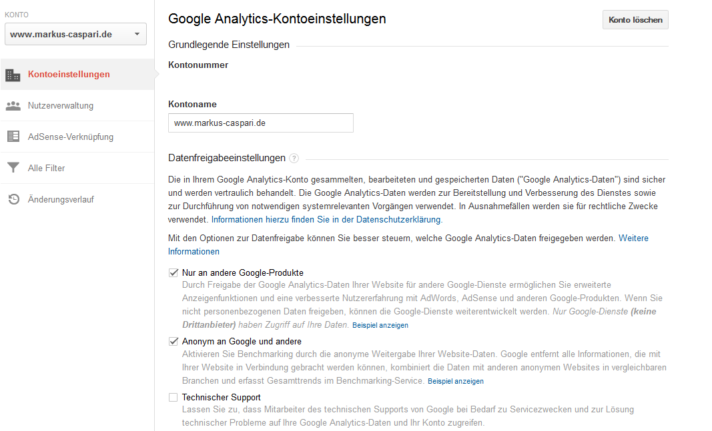
Task: Click the Kontoeinstellungen building icon
Action: pos(13,75)
